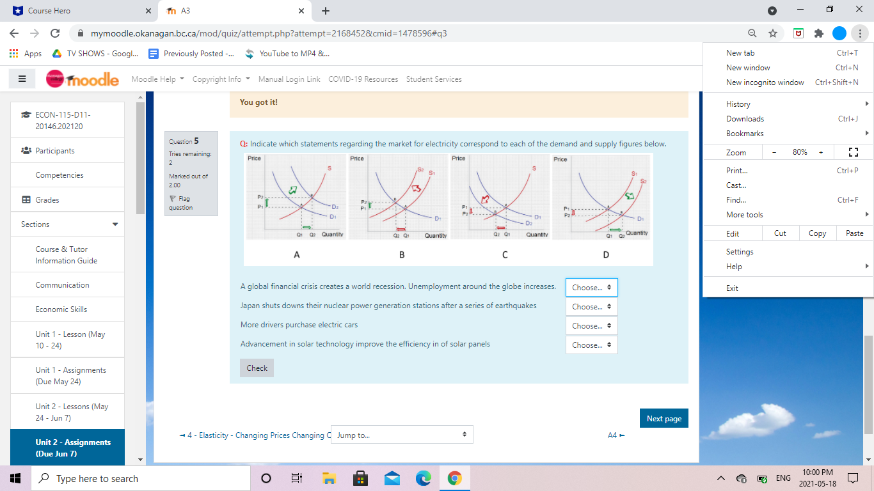
Task: Open Unit 2 - Assignments section in sidebar
Action: (x=67, y=448)
